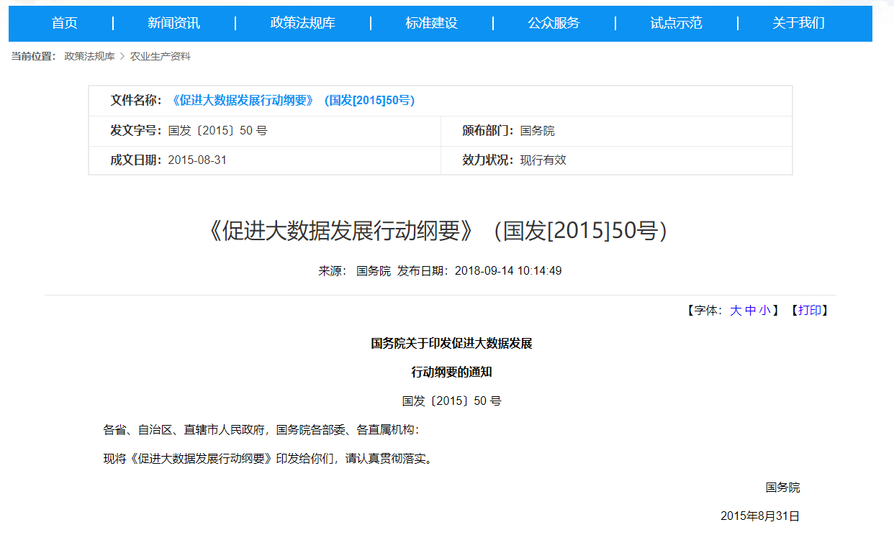Set font size to 小 (small)
The image size is (894, 535).
764,311
